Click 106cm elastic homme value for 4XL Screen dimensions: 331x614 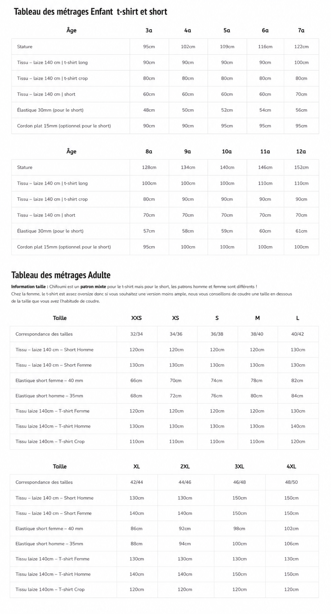(291, 544)
